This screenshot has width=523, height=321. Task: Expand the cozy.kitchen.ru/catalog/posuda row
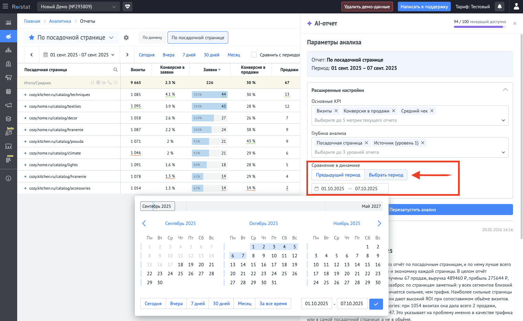click(x=25, y=141)
